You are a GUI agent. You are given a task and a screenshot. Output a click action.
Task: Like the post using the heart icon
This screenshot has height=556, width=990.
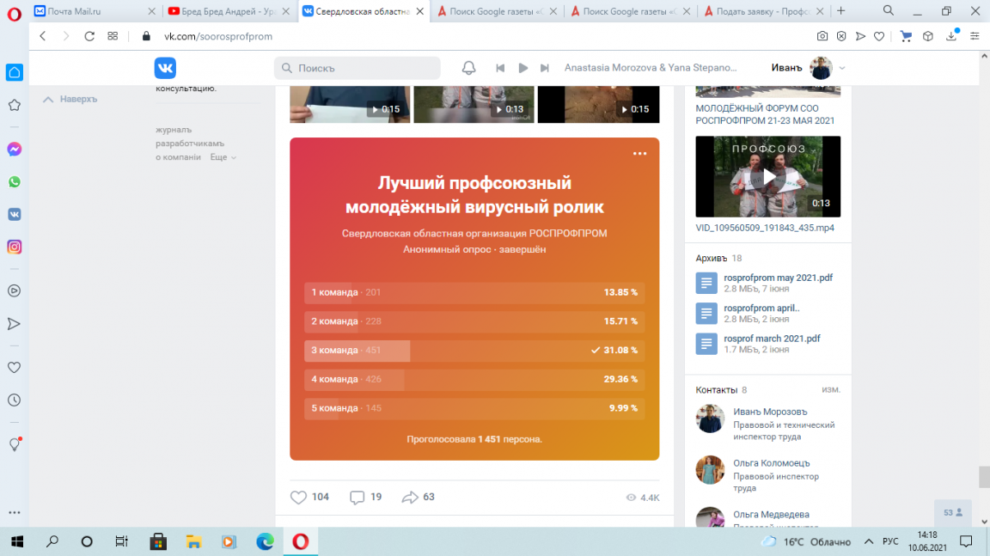coord(298,497)
